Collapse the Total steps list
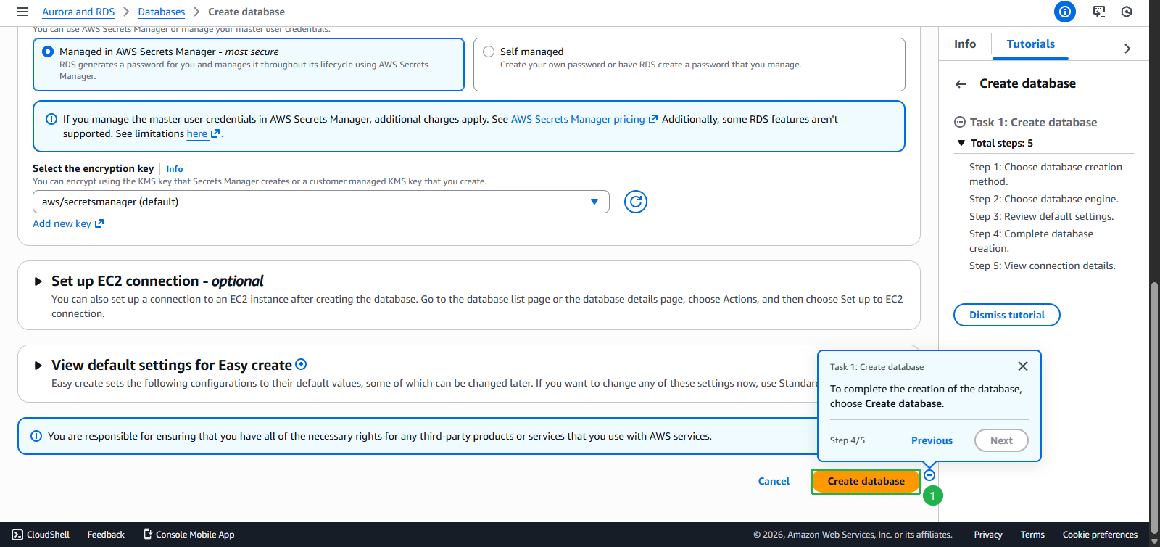 (961, 144)
